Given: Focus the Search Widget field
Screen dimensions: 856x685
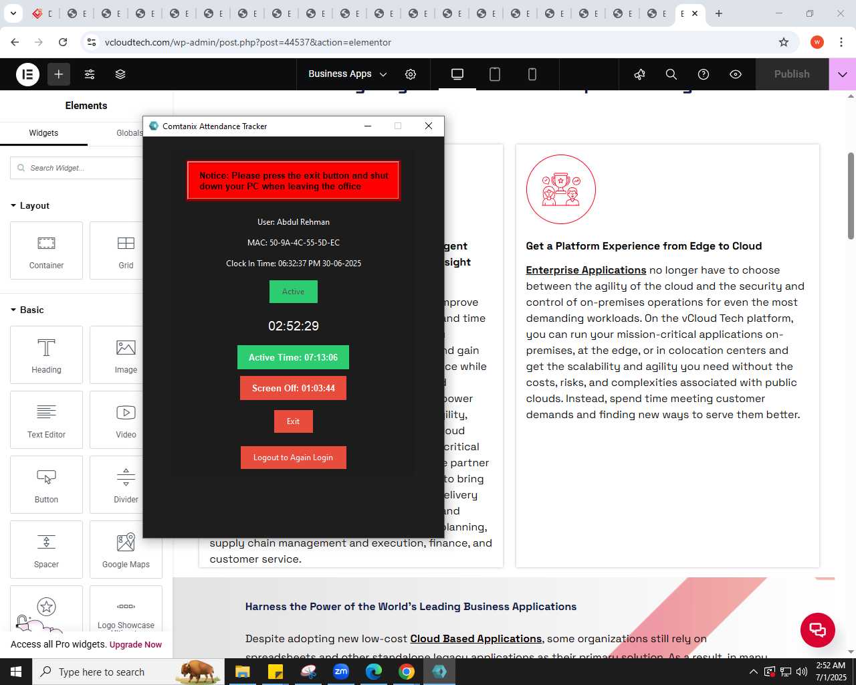Looking at the screenshot, I should click(76, 168).
